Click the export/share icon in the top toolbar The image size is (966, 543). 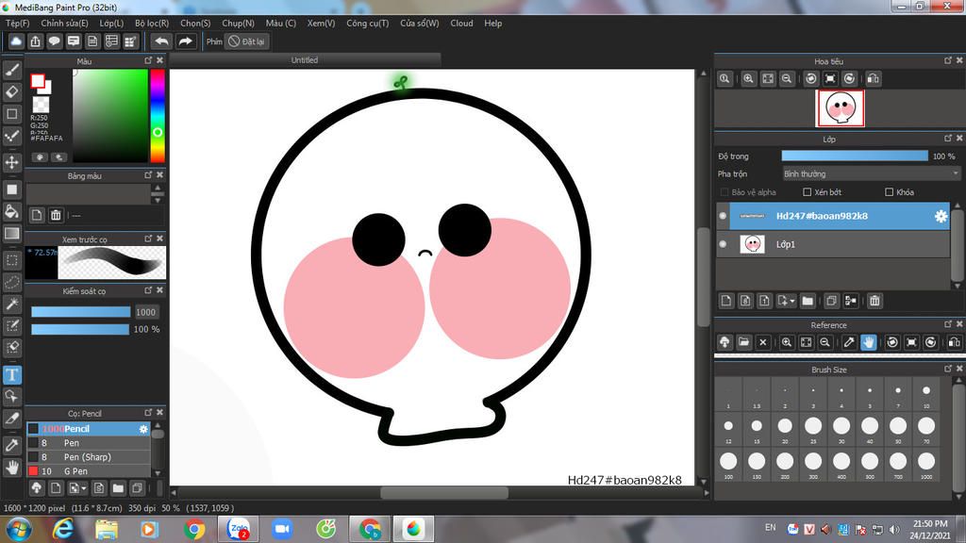coord(35,41)
